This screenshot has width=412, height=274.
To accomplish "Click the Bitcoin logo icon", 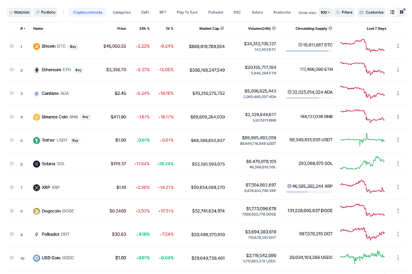I will click(36, 46).
